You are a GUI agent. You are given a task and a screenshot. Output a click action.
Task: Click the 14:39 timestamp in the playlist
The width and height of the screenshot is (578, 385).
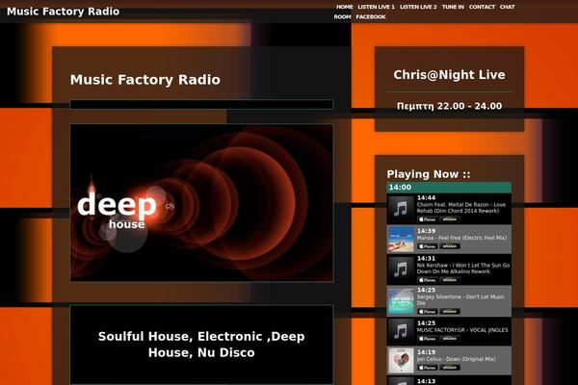click(x=426, y=231)
